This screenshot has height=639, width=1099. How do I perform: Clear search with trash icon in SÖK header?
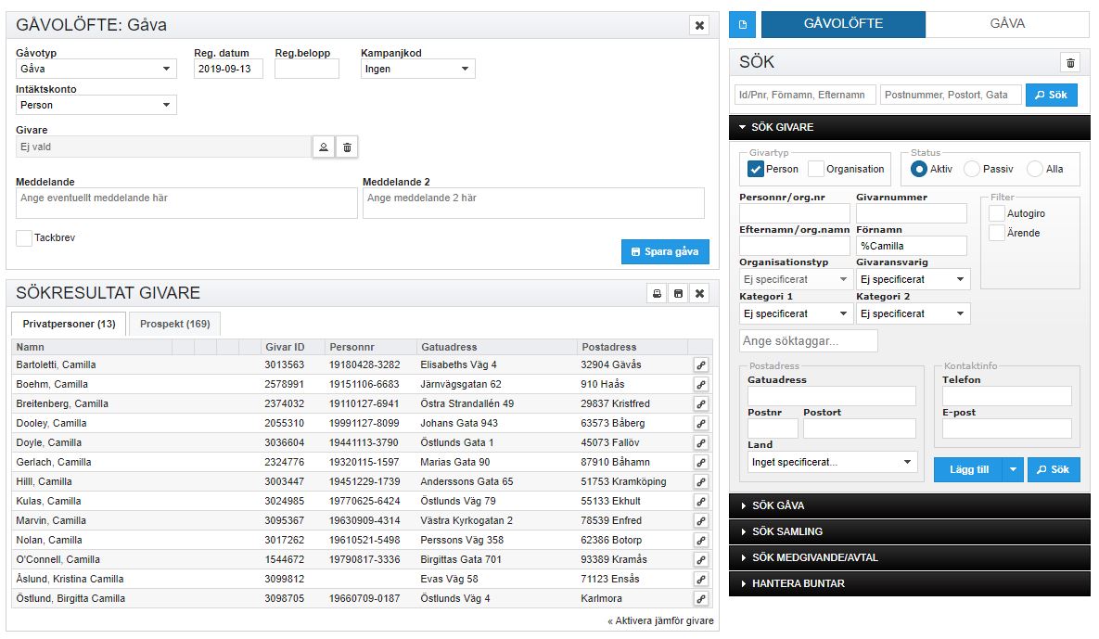pyautogui.click(x=1070, y=63)
